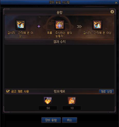Confirm with the 장비 융합 button

point(51,120)
